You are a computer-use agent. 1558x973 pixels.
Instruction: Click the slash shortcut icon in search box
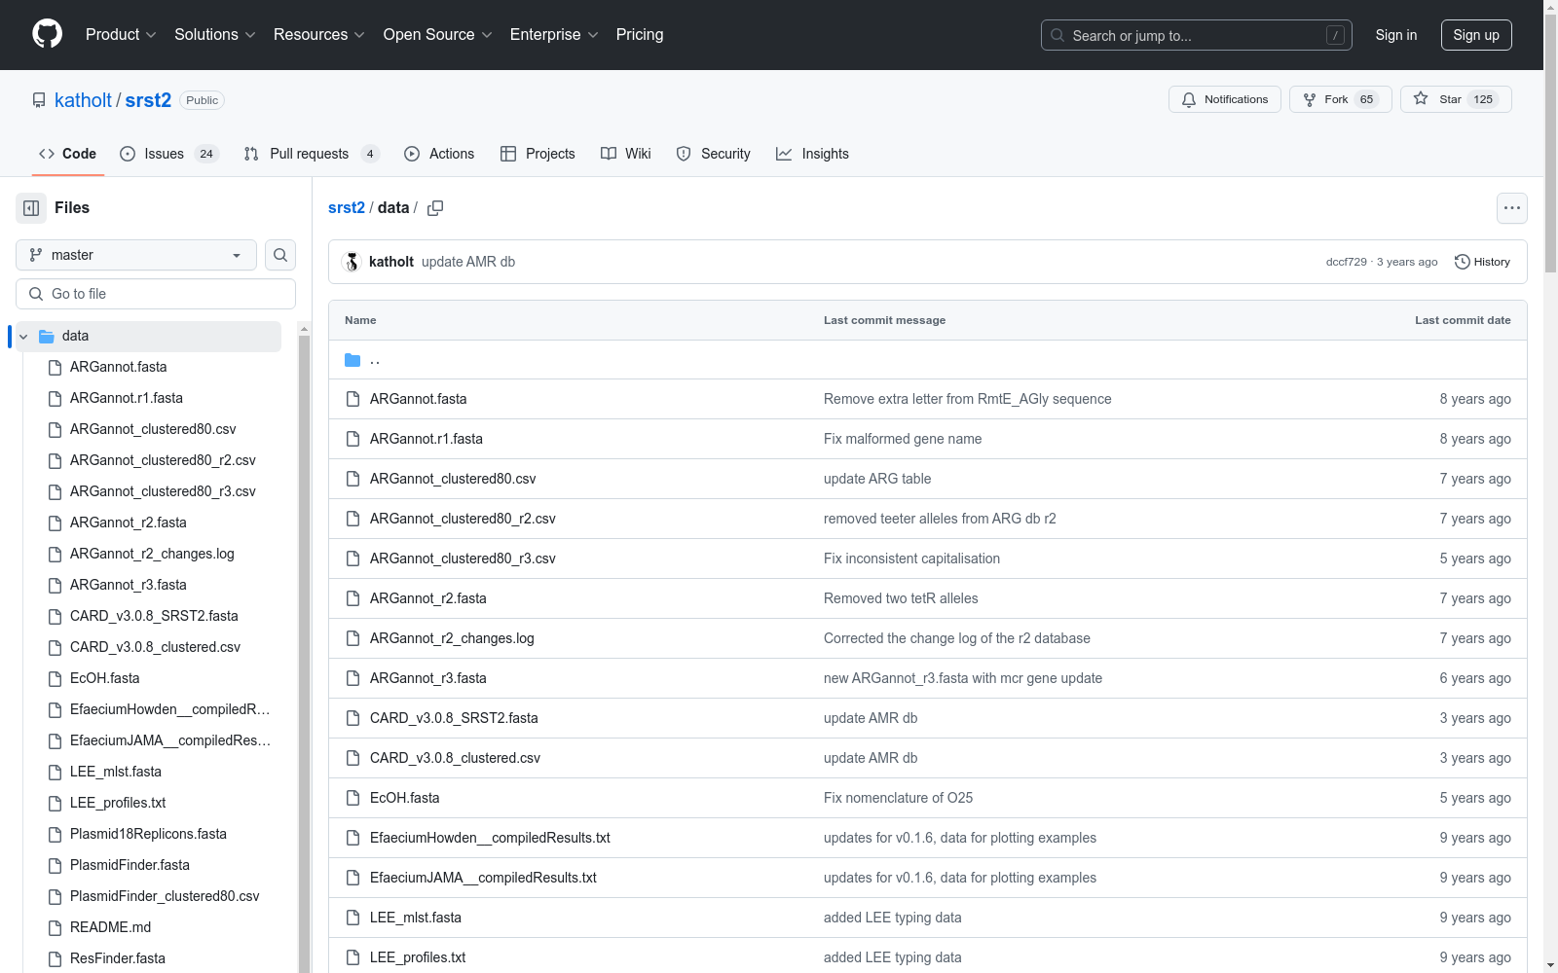point(1335,35)
